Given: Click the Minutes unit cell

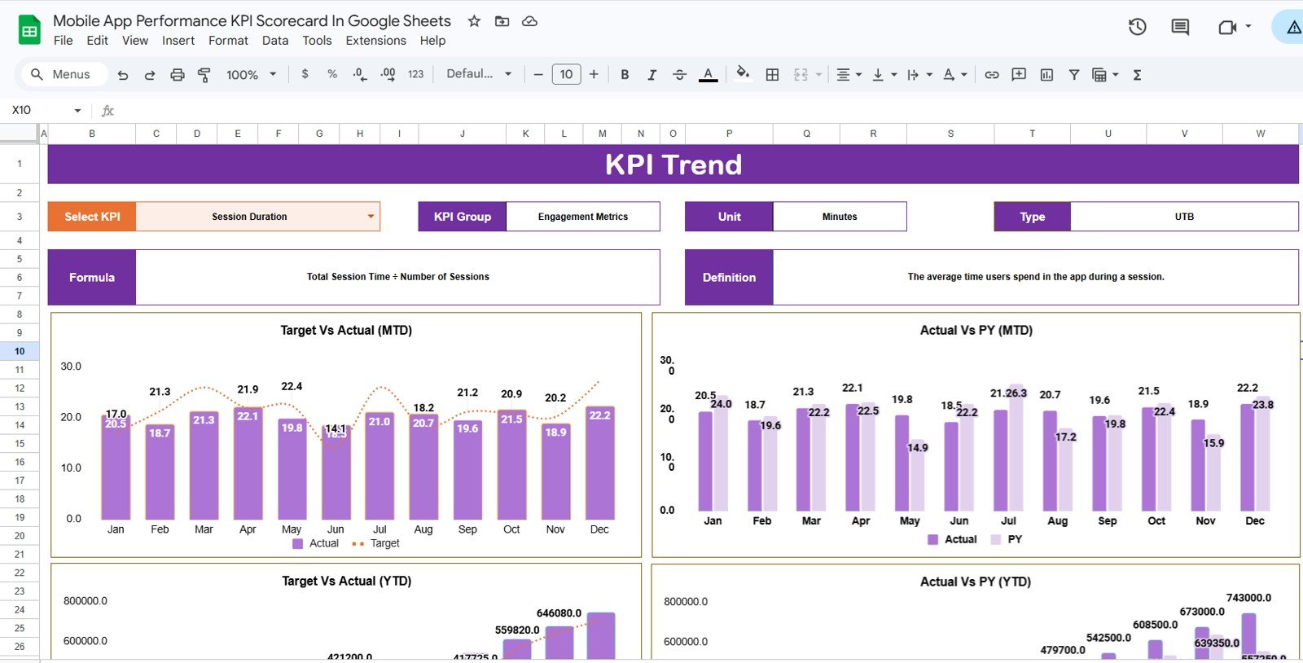Looking at the screenshot, I should [x=840, y=217].
